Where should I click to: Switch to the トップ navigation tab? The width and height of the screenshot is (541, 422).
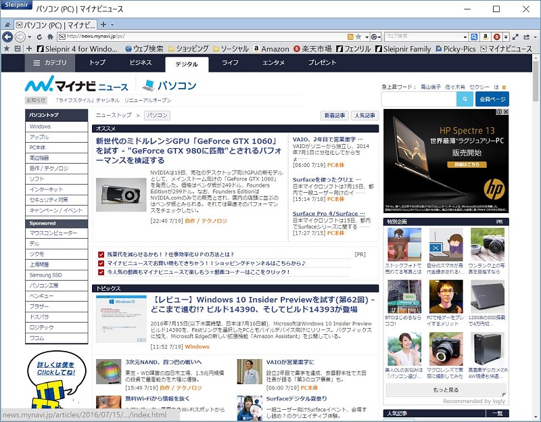(97, 63)
